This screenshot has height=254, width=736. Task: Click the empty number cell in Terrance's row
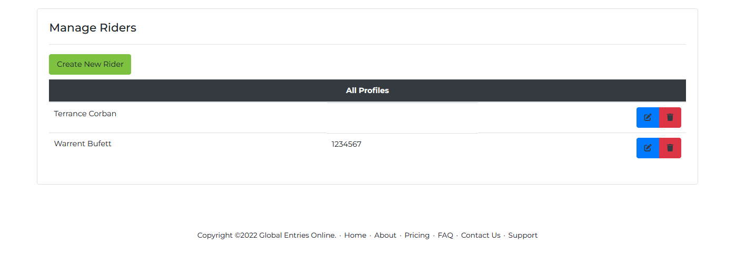[402, 117]
